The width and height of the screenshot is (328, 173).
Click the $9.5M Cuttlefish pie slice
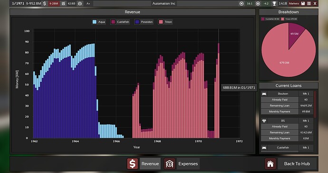click(x=295, y=33)
